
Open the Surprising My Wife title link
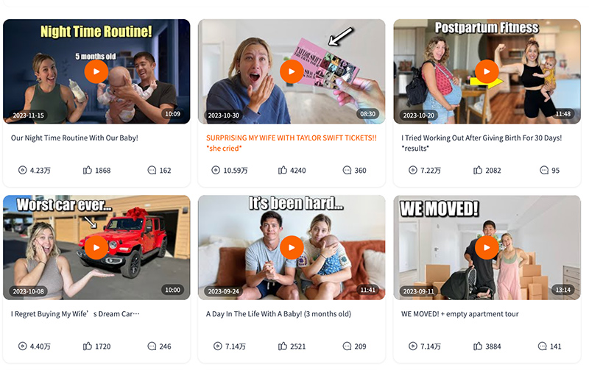click(x=291, y=143)
